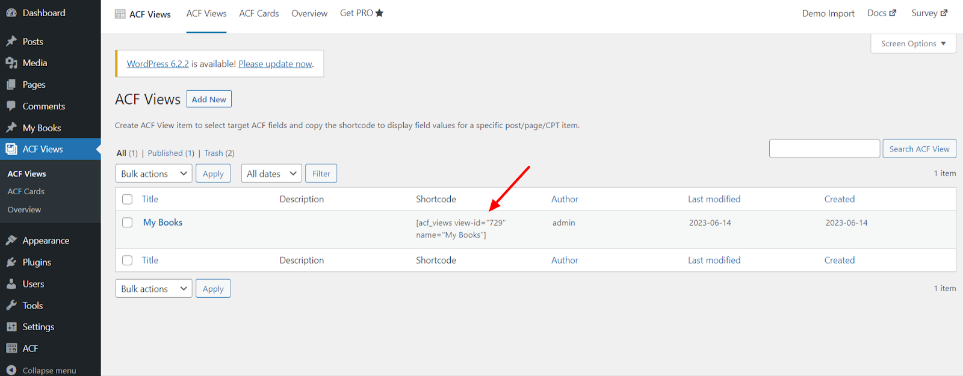Tick the select-all checkbox in table footer
The image size is (963, 376).
tap(127, 260)
